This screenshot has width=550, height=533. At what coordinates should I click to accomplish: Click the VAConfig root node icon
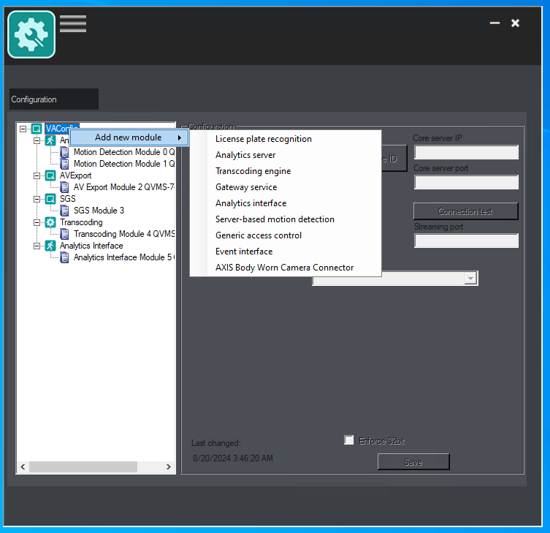(37, 129)
